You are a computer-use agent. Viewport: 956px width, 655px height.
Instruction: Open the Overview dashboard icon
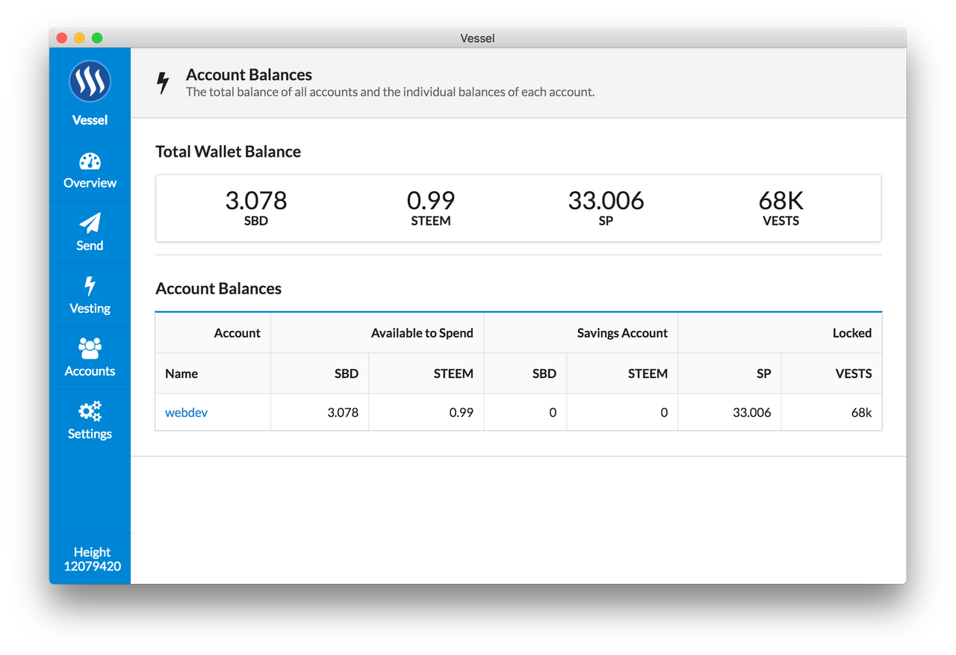pos(90,162)
